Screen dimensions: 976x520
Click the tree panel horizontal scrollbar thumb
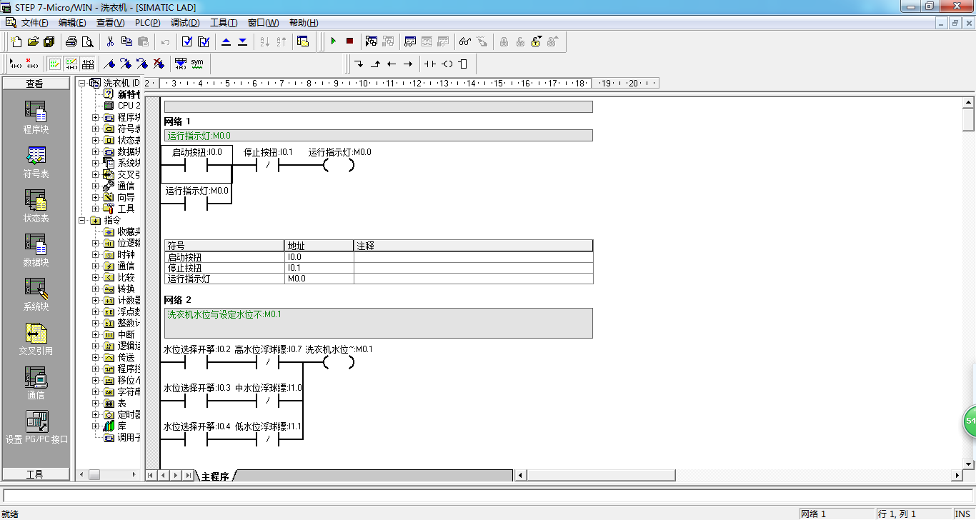click(x=94, y=474)
